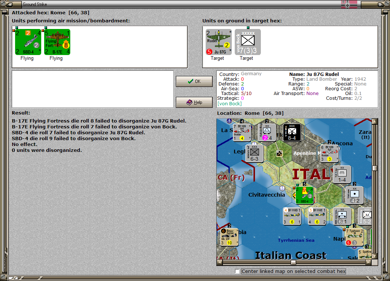Screen dimensions: 390x281
Task: Select the Ju 87G Rudel target counter
Action: click(x=219, y=42)
